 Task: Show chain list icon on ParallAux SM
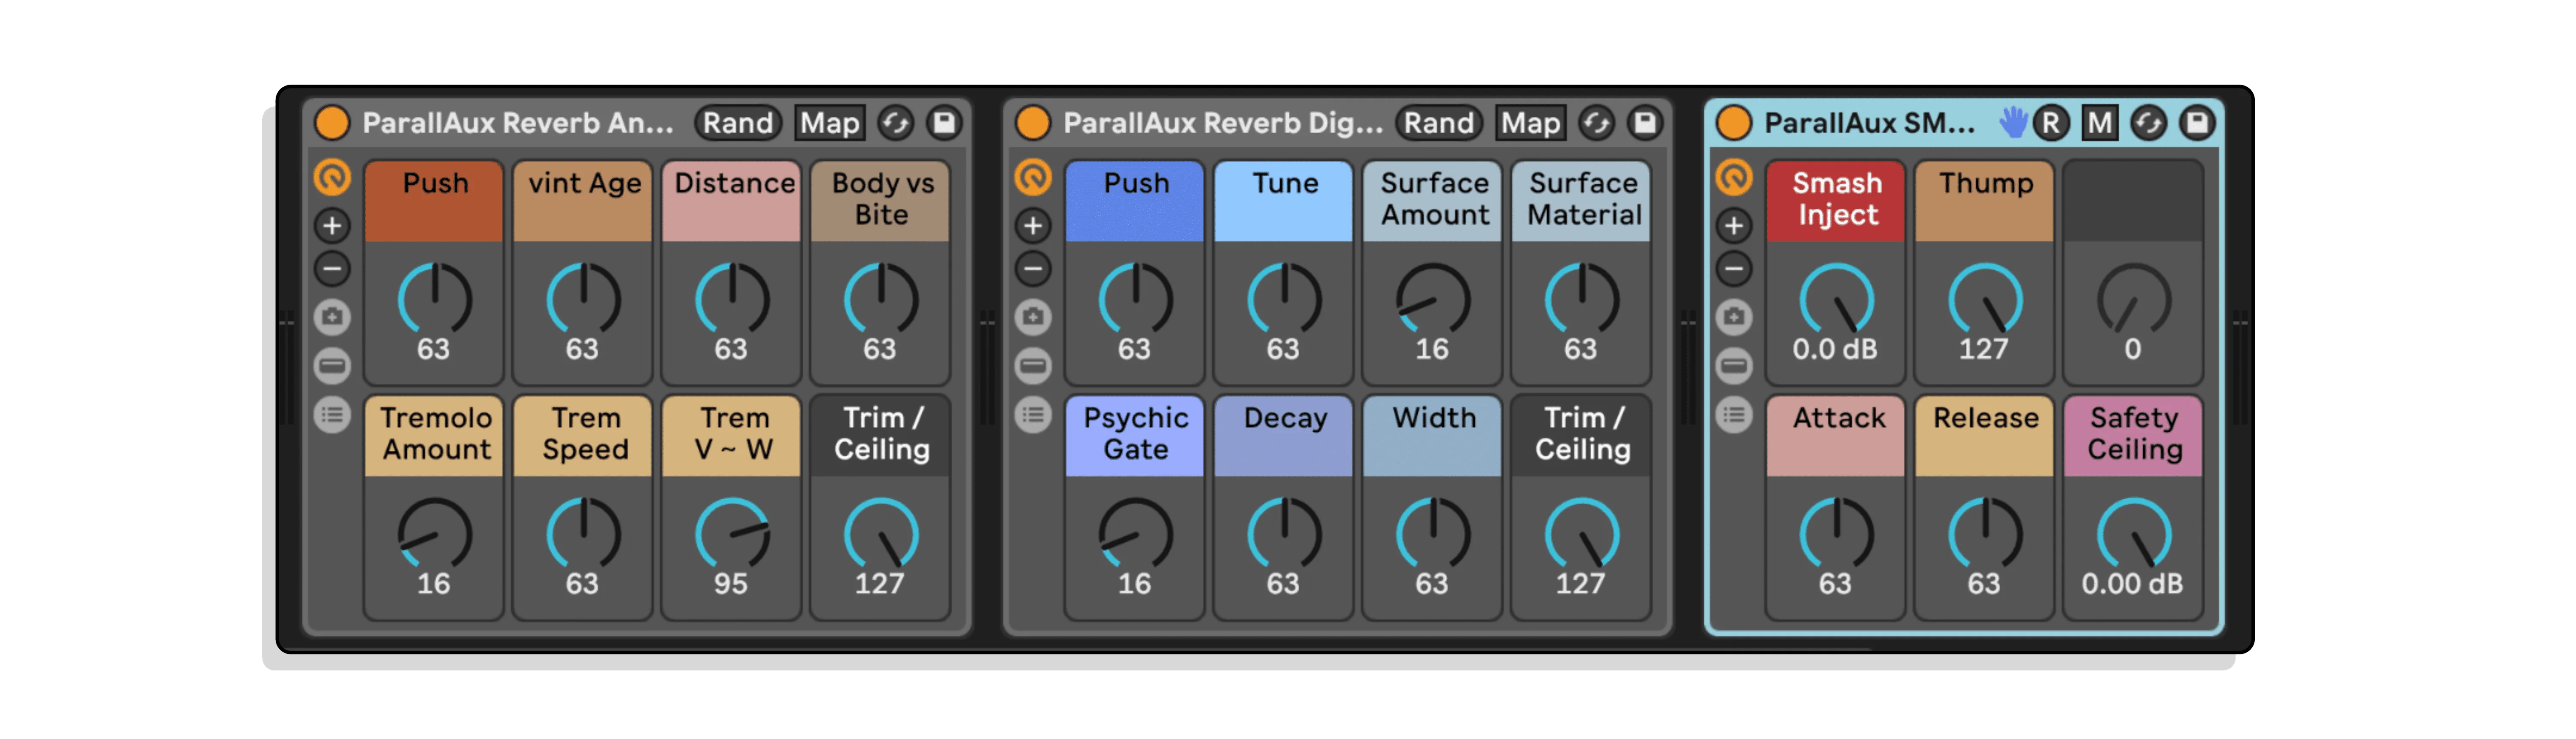(x=1734, y=366)
